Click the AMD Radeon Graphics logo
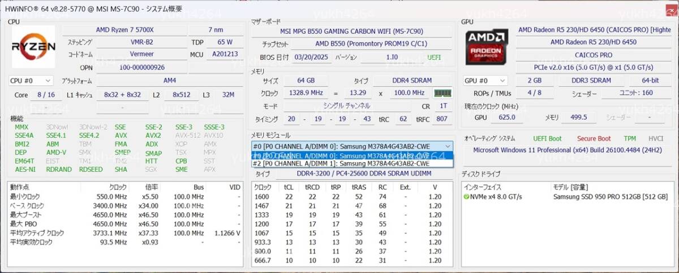This screenshot has width=679, height=273. point(486,47)
